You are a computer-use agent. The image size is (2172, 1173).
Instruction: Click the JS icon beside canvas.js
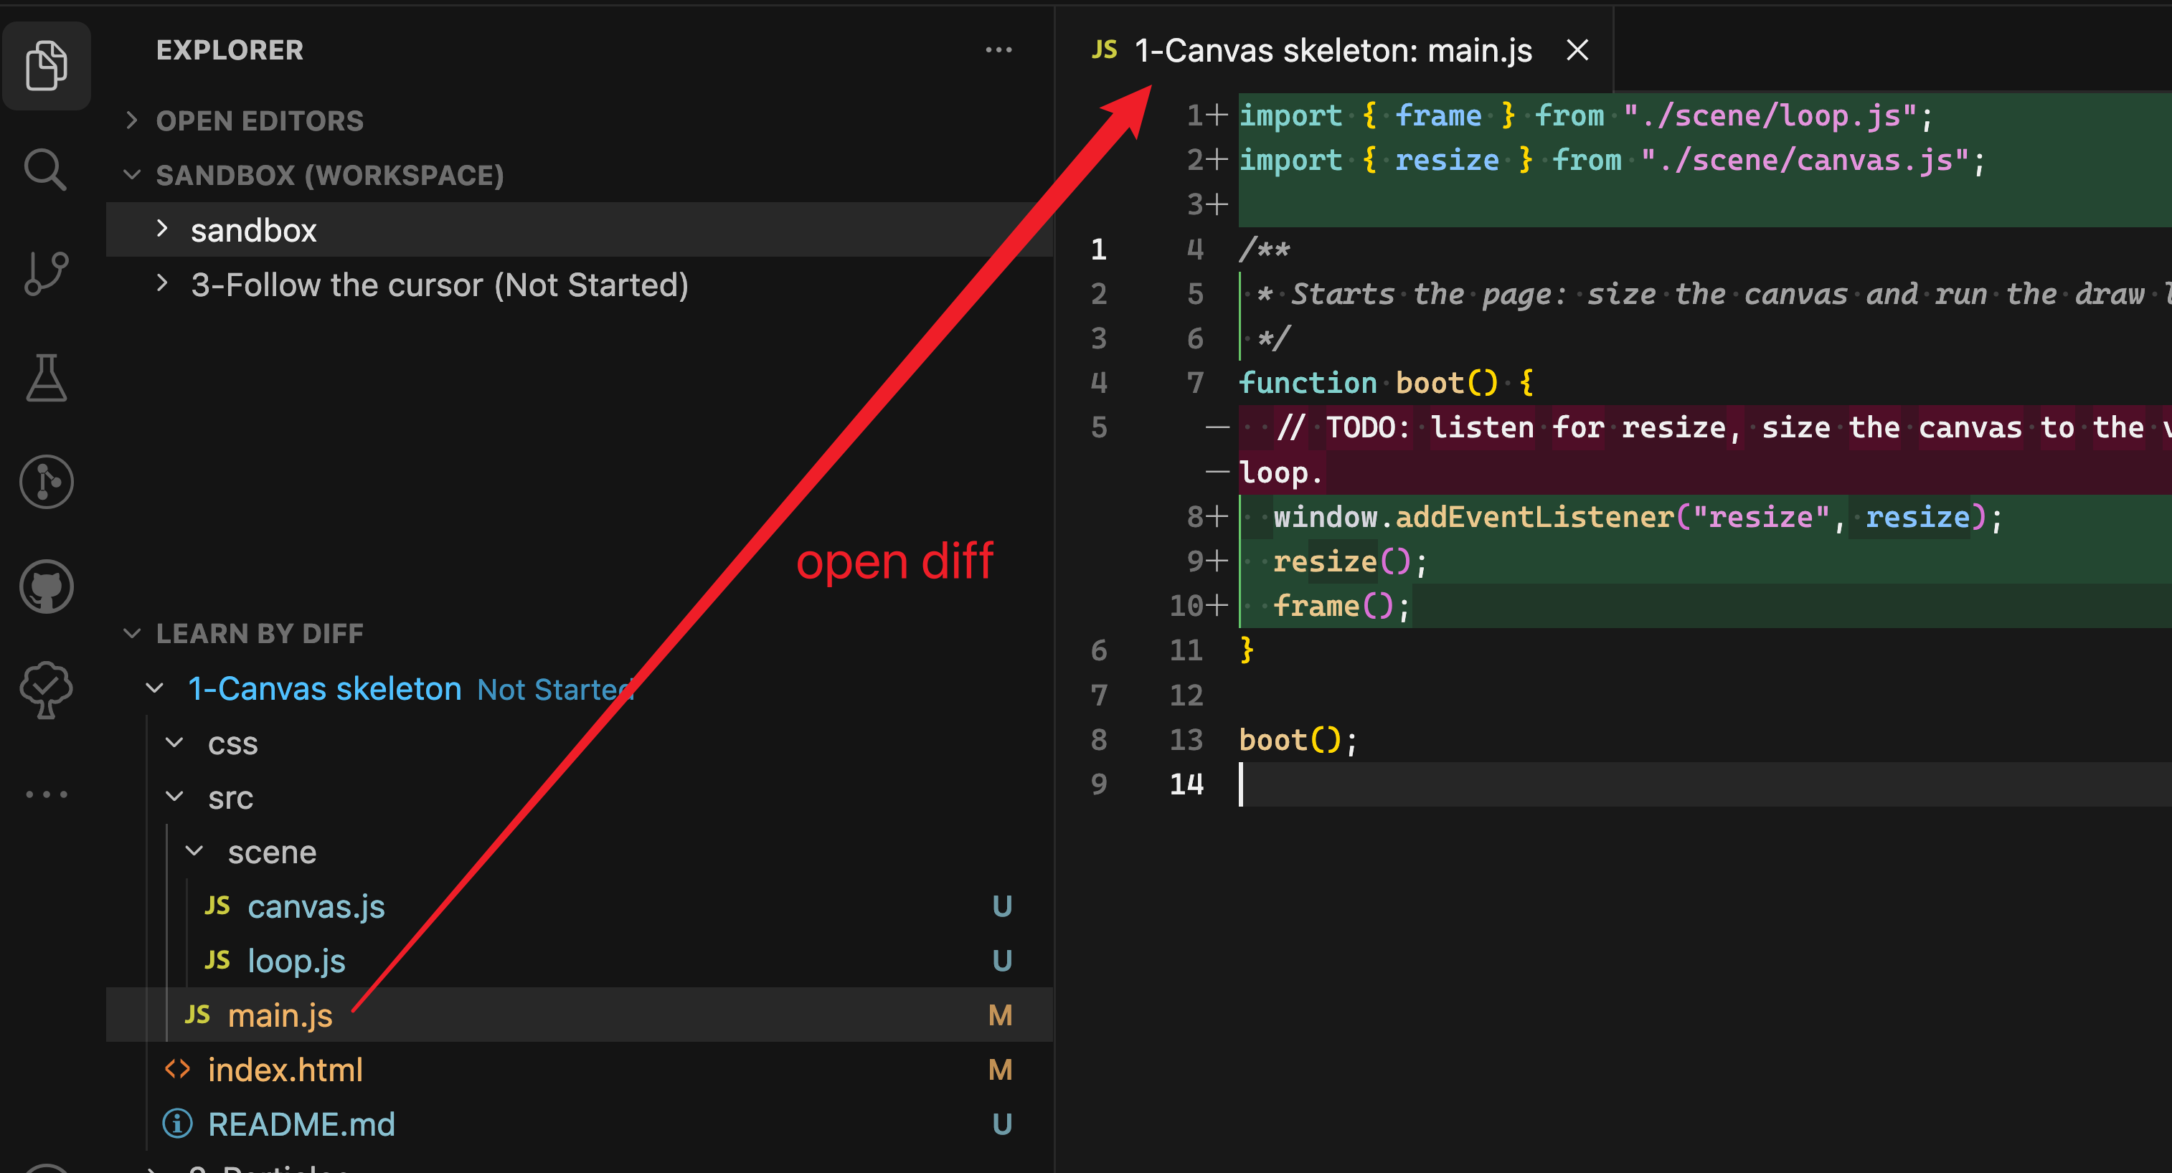click(x=217, y=906)
